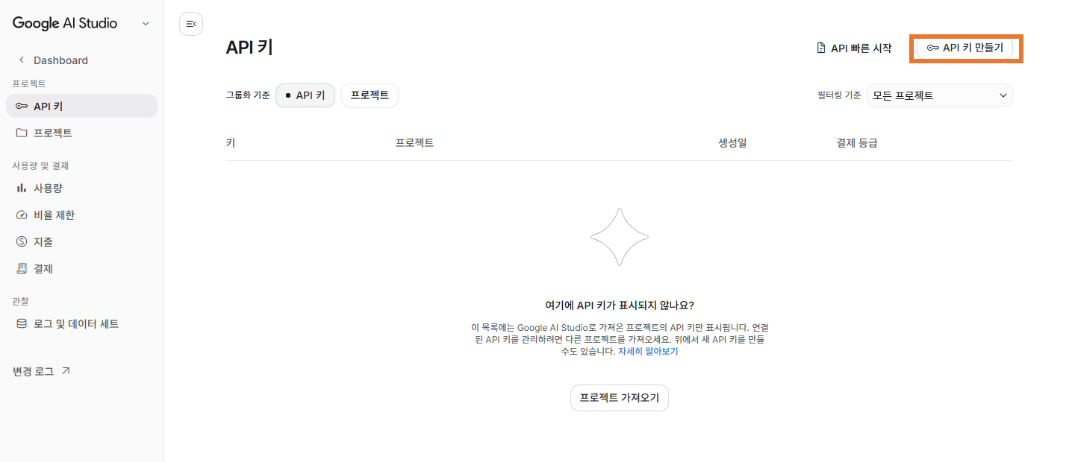Viewport: 1075px width, 462px height.
Task: Go to the 사용량 page
Action: (82, 188)
